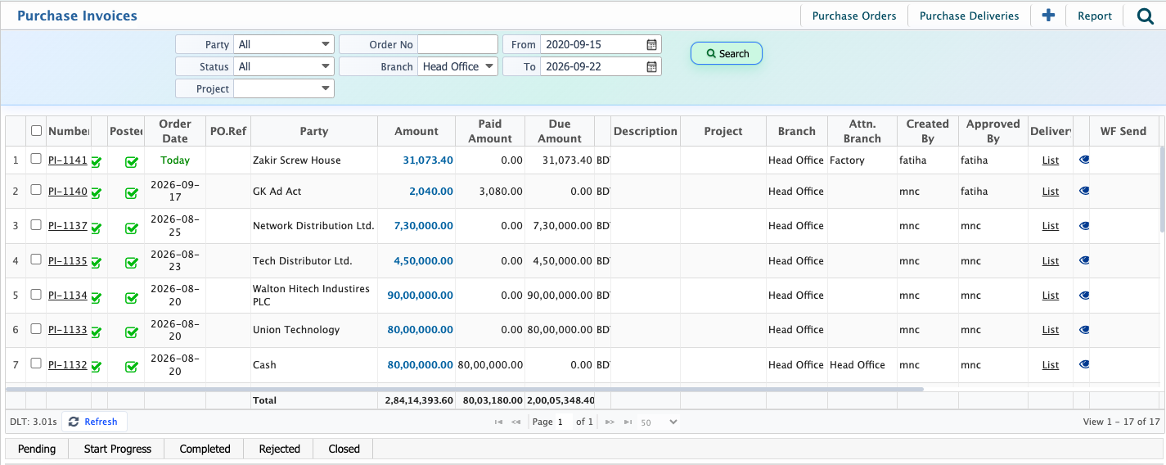Open the rows-per-page dropdown showing 50

tap(659, 422)
